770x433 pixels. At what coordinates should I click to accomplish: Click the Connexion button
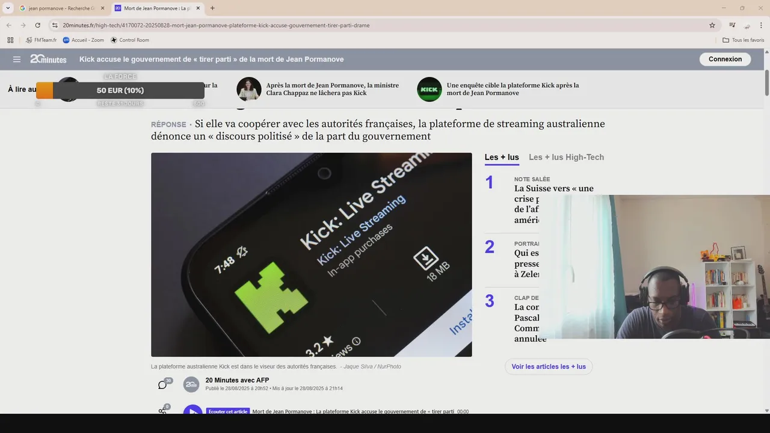coord(725,59)
